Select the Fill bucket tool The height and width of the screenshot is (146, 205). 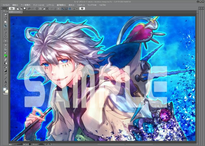tap(5, 67)
